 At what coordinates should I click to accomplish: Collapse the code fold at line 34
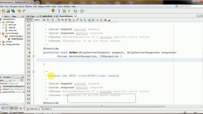[x=34, y=56]
